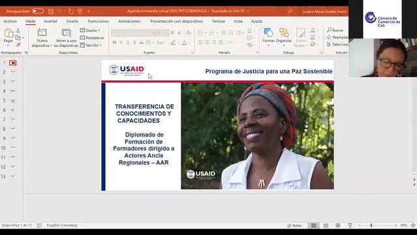The height and width of the screenshot is (235, 417).
Task: Click the zoom slider handle
Action: [x=371, y=225]
